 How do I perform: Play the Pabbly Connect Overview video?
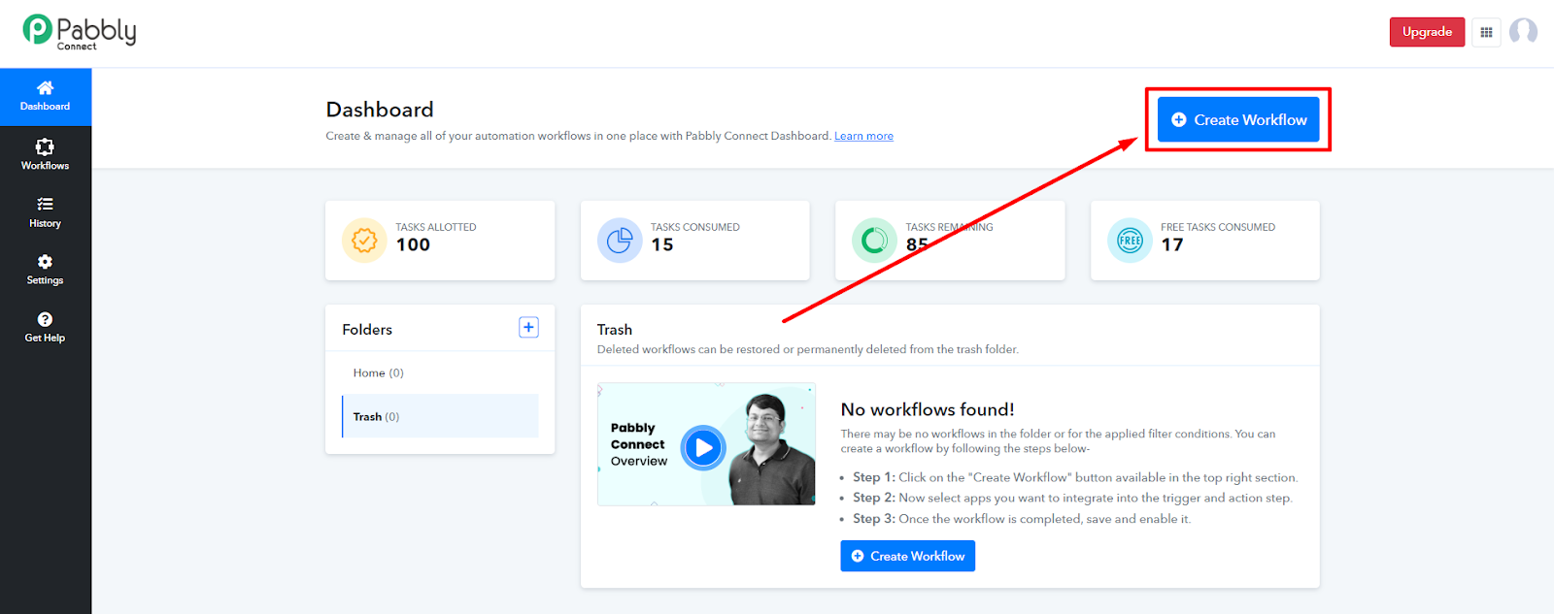[x=703, y=448]
